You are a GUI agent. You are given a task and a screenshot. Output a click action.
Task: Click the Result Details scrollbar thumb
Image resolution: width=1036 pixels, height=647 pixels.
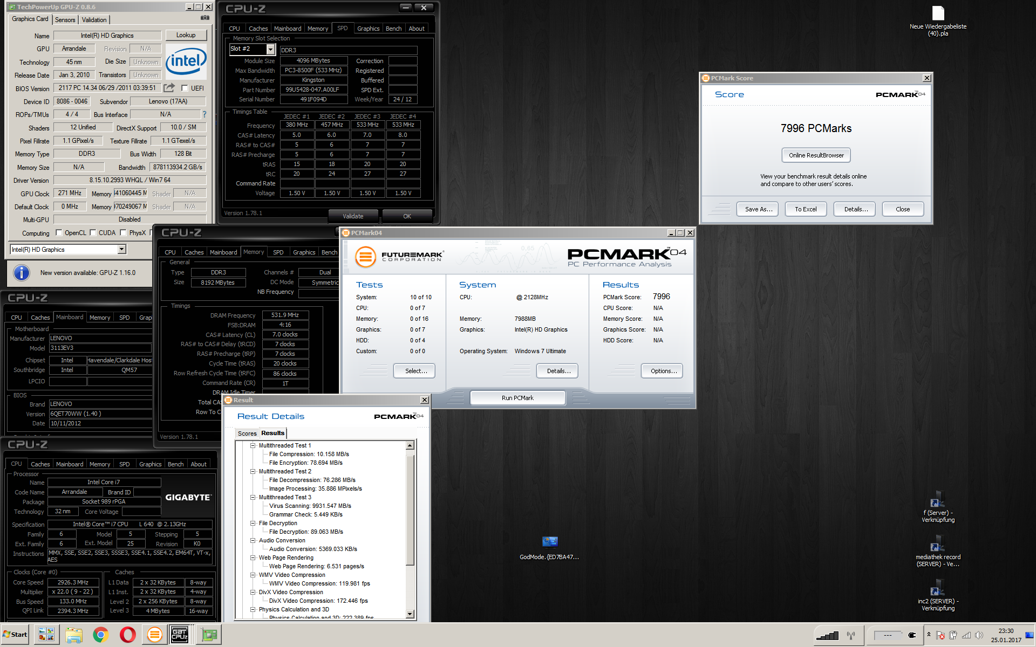pos(410,510)
